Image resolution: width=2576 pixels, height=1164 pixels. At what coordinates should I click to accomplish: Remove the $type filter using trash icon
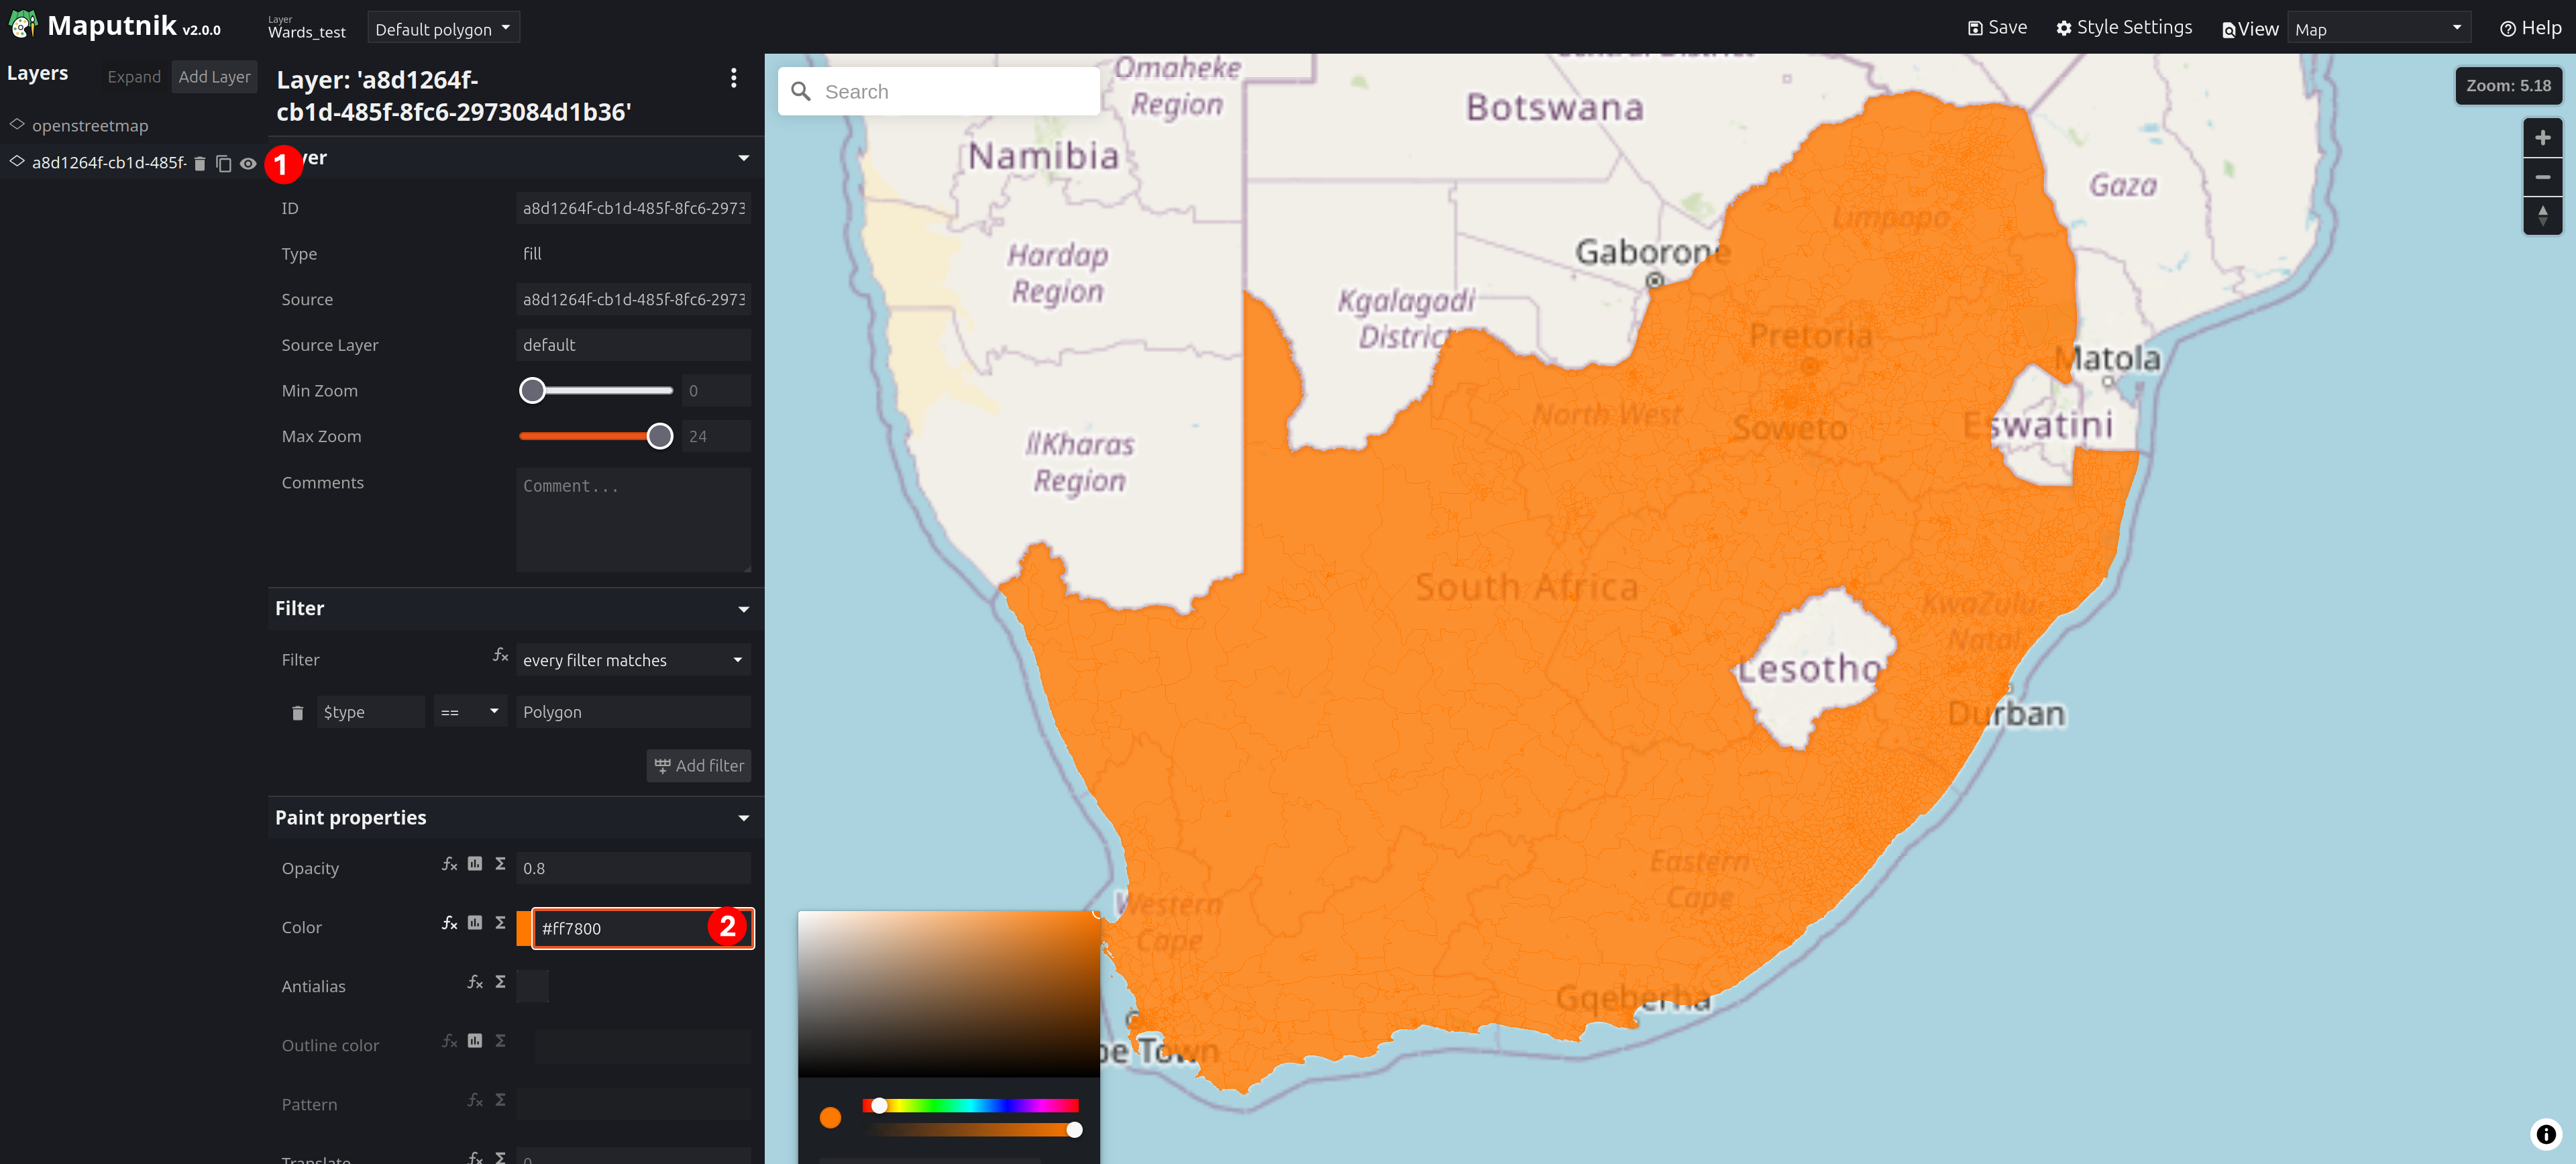click(297, 712)
